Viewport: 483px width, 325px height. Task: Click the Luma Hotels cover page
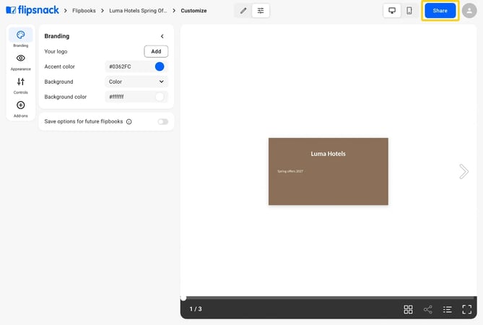tap(328, 171)
